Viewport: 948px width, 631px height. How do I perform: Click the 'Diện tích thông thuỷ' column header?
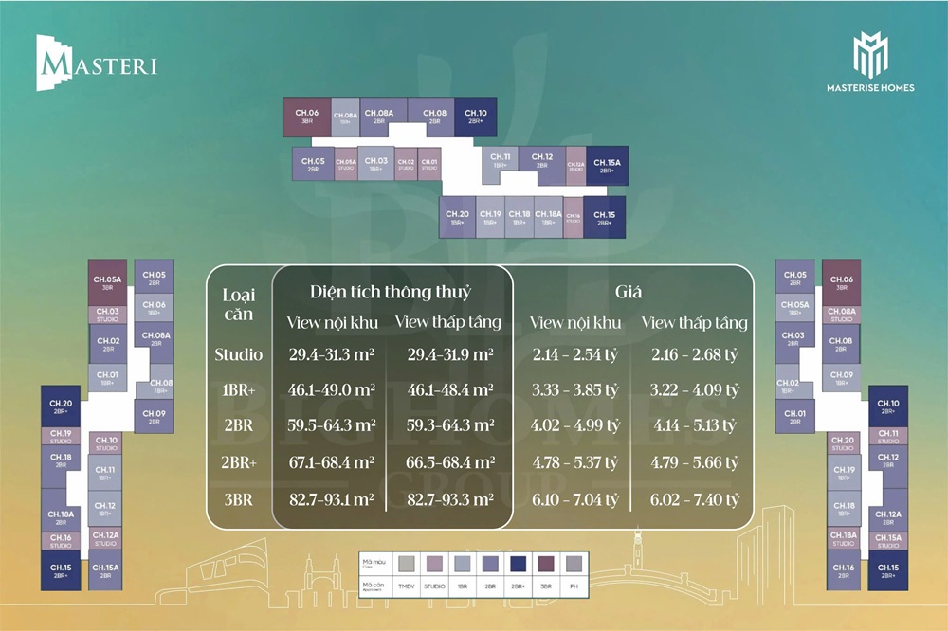[390, 291]
